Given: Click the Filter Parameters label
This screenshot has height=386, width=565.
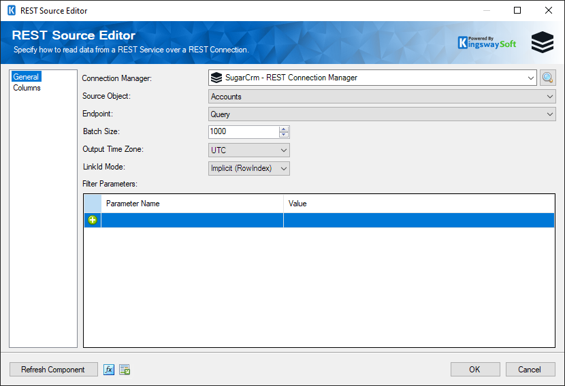Looking at the screenshot, I should (110, 184).
